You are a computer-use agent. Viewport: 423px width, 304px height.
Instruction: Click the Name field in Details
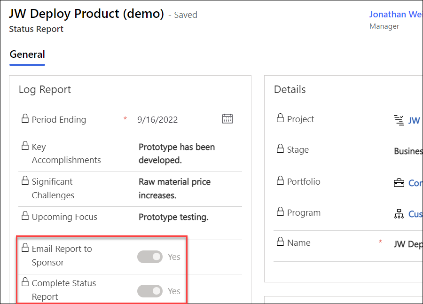click(407, 244)
